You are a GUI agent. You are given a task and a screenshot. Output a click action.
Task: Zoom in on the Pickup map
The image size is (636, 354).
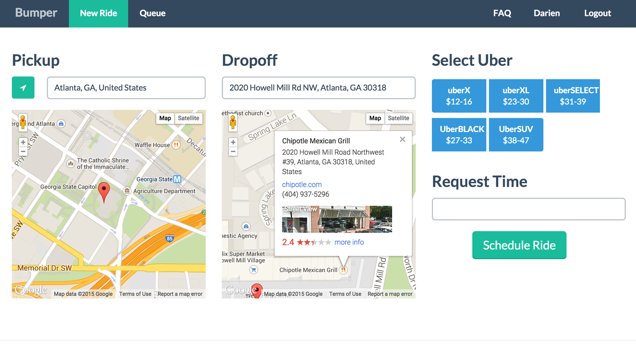(x=23, y=142)
